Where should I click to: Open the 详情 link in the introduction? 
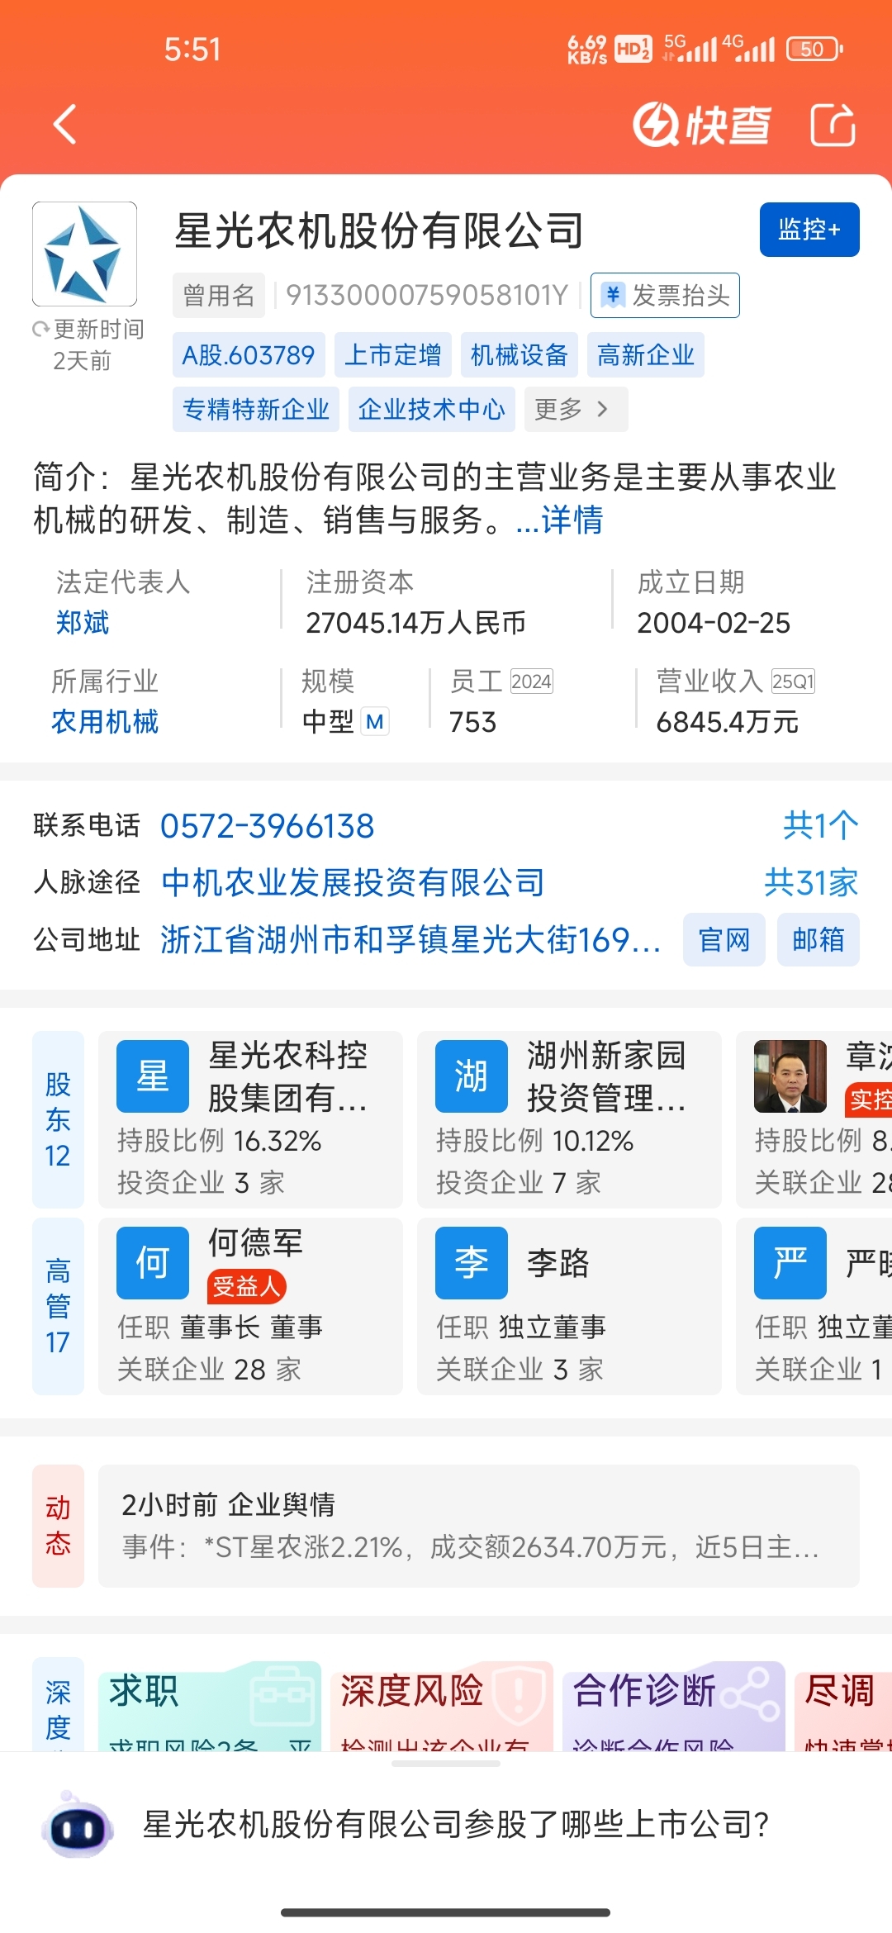[572, 520]
